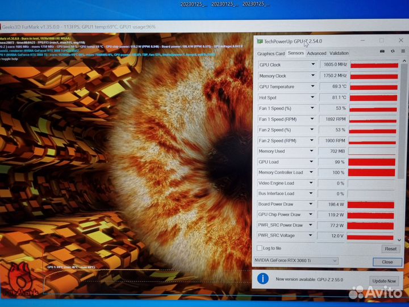Screen dimensions: 409x307
Task: Click the 12.0 V voltage value
Action: point(337,236)
